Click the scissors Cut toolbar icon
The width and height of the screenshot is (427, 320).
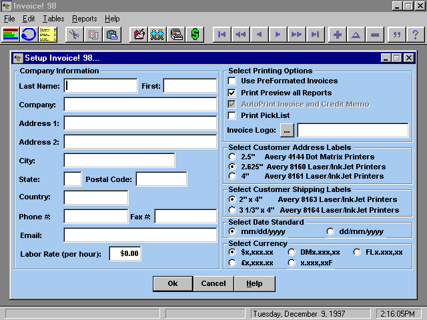point(76,34)
